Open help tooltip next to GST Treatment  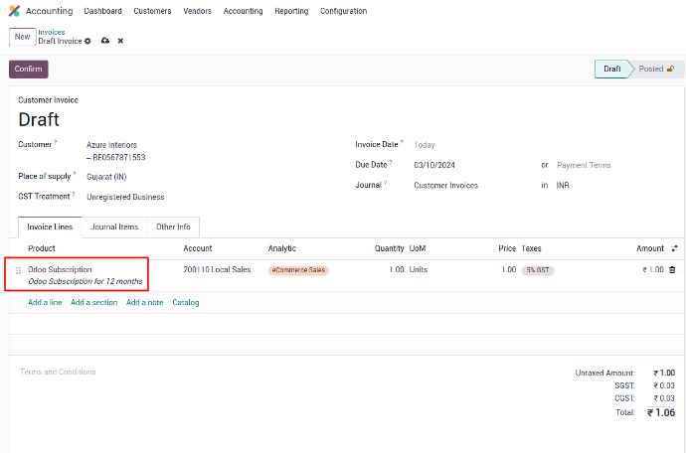point(74,194)
